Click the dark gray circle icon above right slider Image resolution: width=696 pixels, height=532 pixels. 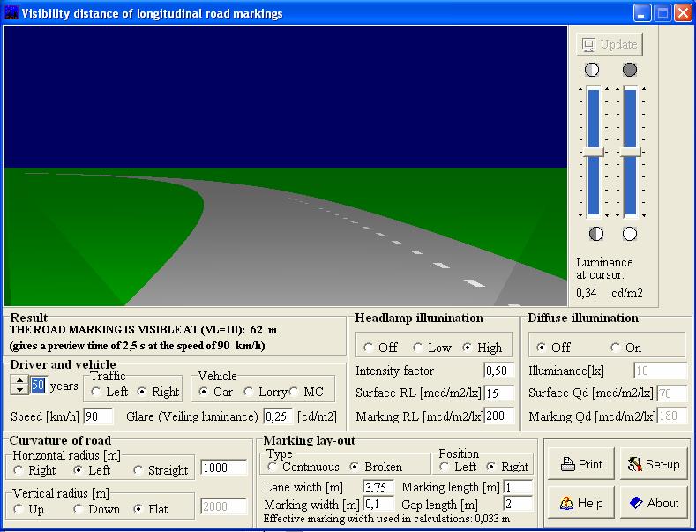630,70
